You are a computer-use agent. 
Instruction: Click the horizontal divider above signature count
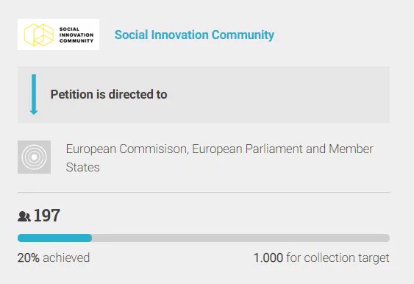(204, 192)
